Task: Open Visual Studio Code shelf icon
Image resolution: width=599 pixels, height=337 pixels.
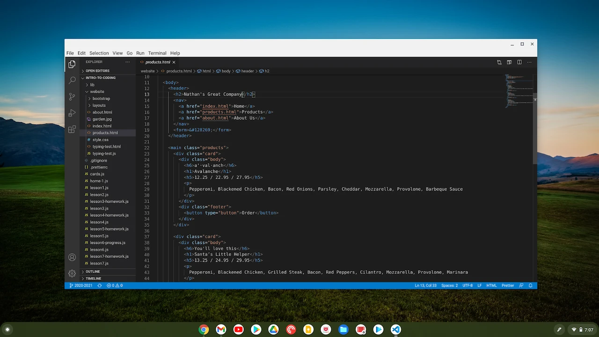Action: (396, 330)
